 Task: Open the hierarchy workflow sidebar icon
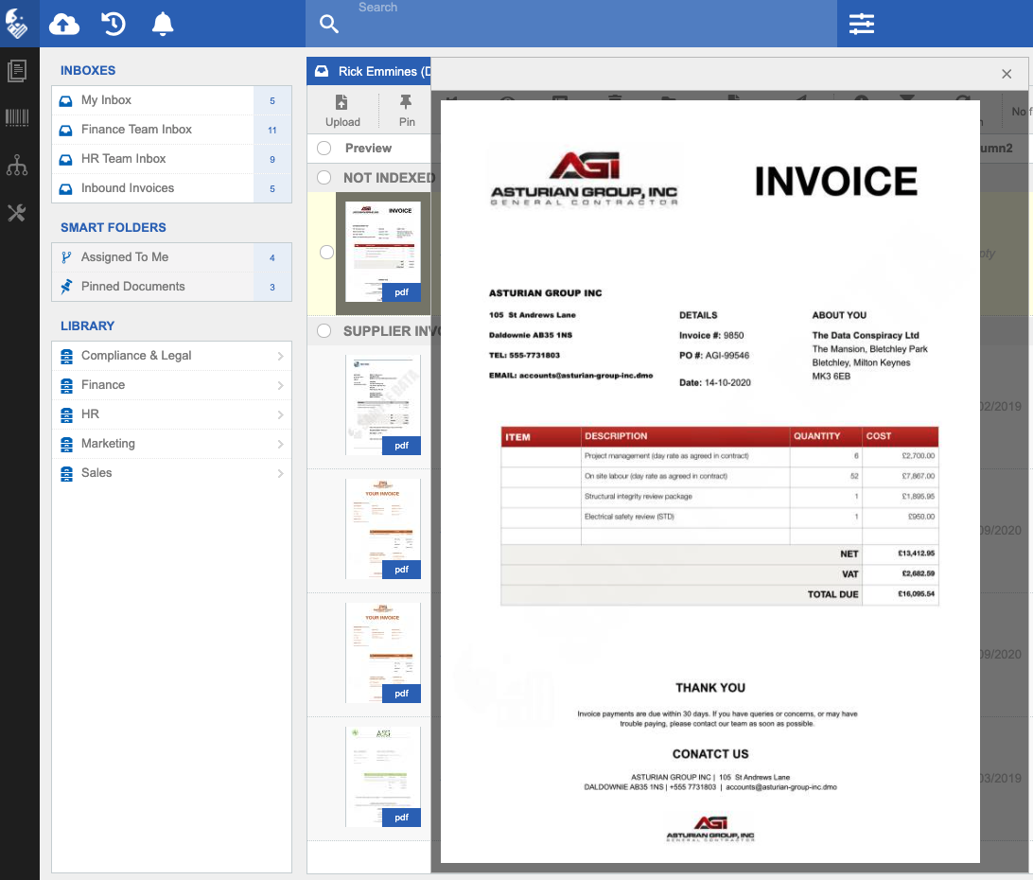(x=17, y=165)
